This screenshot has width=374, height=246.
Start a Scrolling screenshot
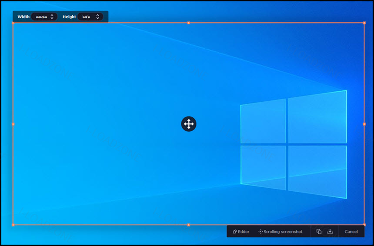tap(280, 232)
